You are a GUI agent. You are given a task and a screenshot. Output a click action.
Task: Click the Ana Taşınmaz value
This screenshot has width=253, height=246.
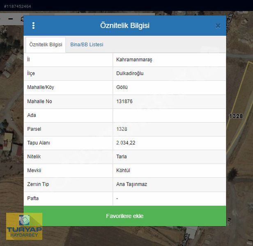(131, 184)
